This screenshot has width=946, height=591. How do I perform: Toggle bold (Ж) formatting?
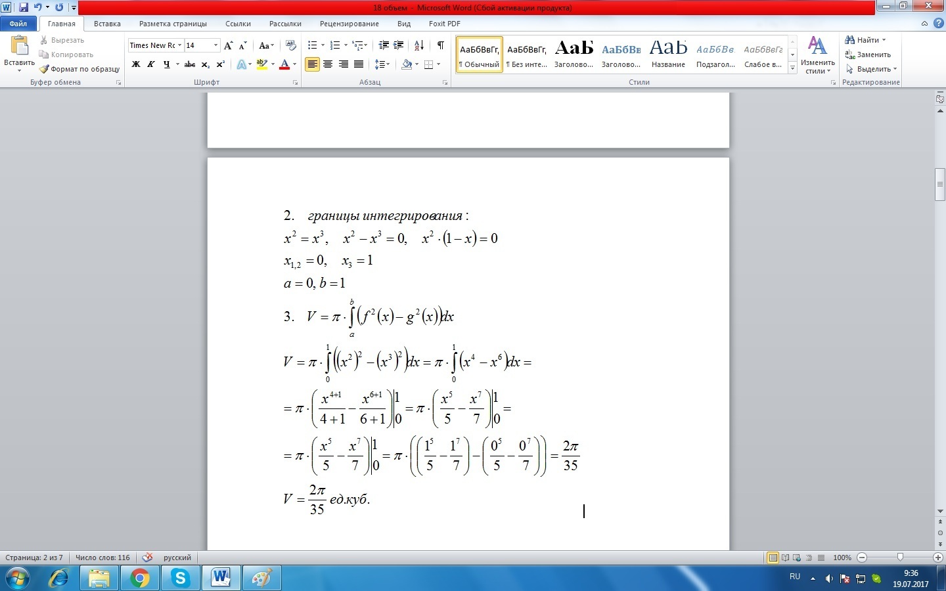click(136, 64)
